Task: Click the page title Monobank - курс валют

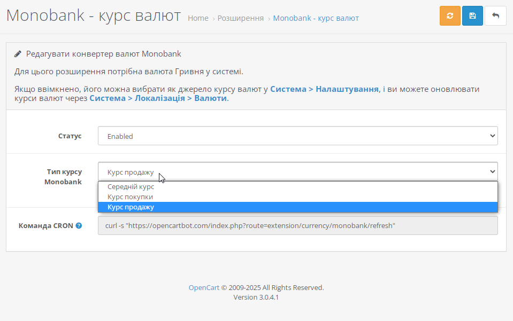Action: pyautogui.click(x=94, y=15)
